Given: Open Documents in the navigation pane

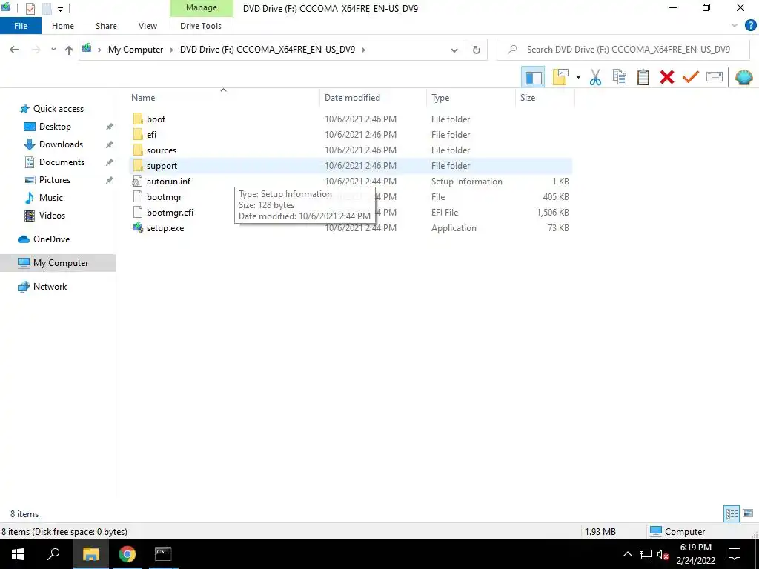Looking at the screenshot, I should coord(62,162).
